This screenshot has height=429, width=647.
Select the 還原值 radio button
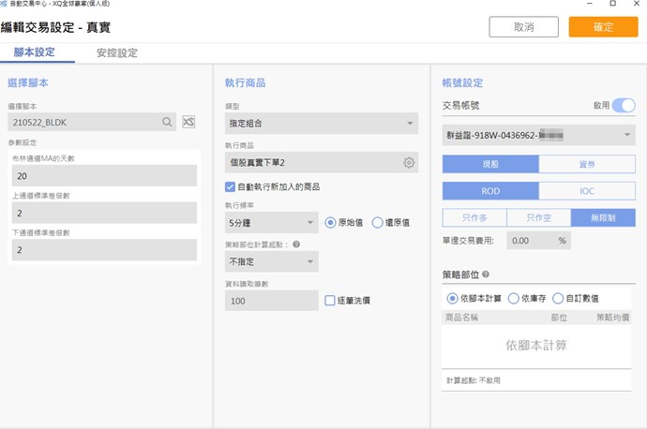378,223
